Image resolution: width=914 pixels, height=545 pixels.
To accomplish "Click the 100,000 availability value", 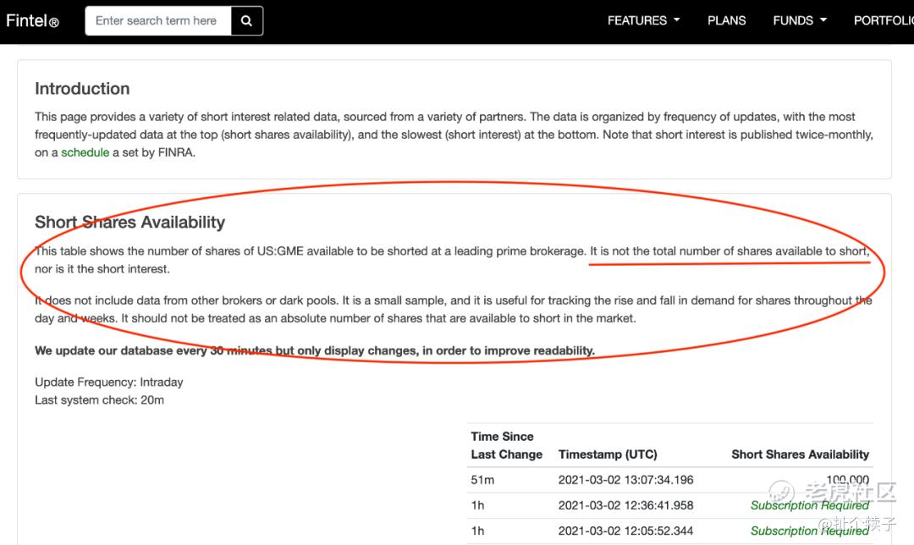I will click(847, 480).
